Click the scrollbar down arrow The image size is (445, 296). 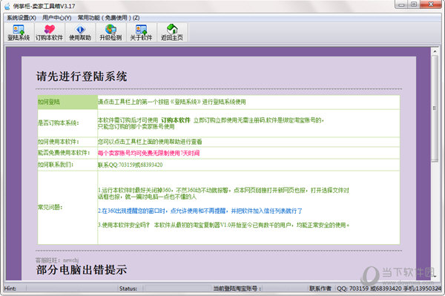(x=435, y=275)
